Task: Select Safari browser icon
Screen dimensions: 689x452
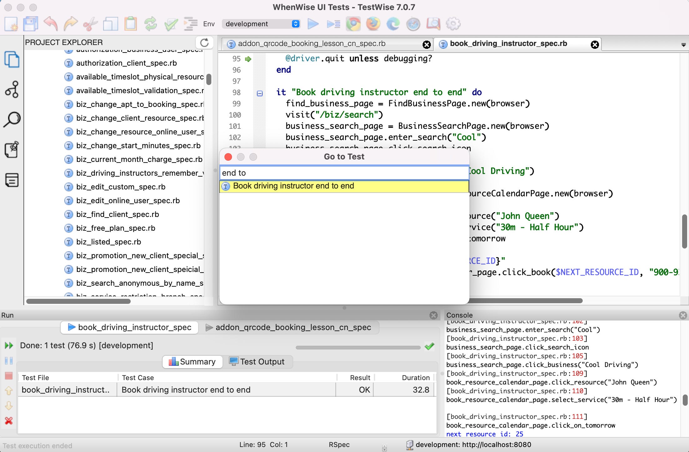Action: point(413,24)
